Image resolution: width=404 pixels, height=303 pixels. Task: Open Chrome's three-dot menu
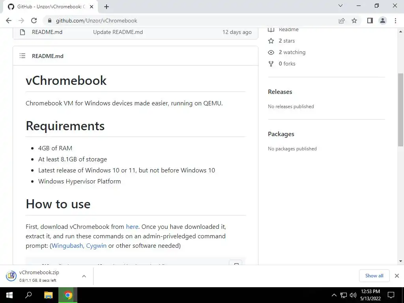(395, 21)
